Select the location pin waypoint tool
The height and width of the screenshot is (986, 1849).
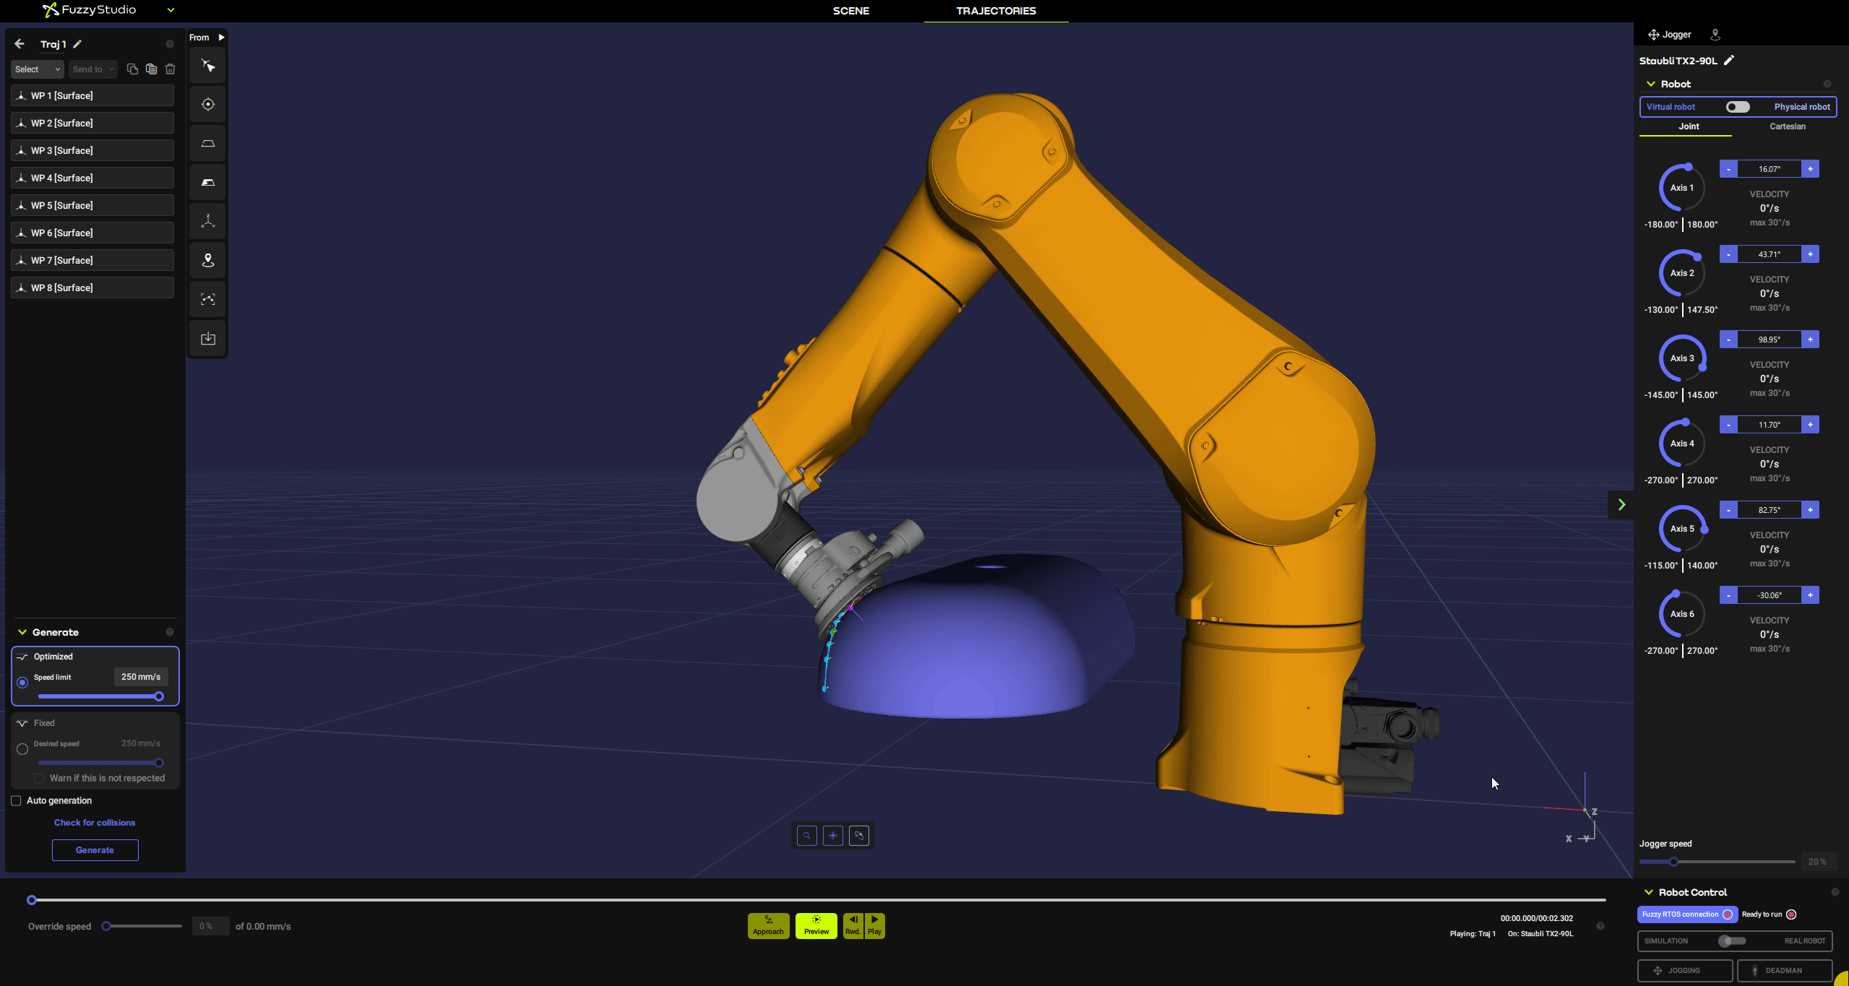click(208, 261)
